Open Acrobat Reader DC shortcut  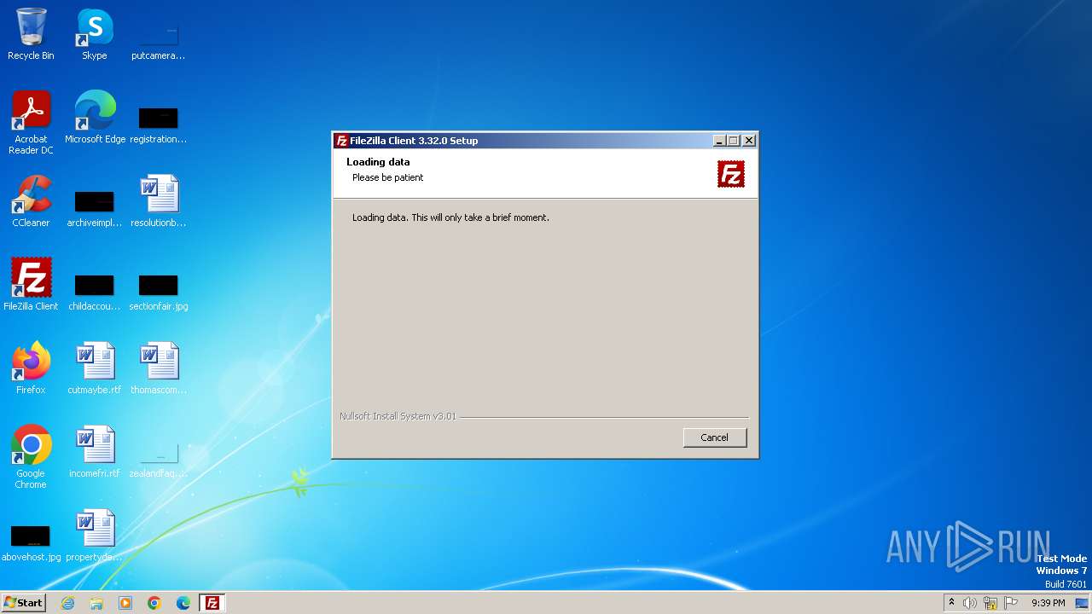31,123
